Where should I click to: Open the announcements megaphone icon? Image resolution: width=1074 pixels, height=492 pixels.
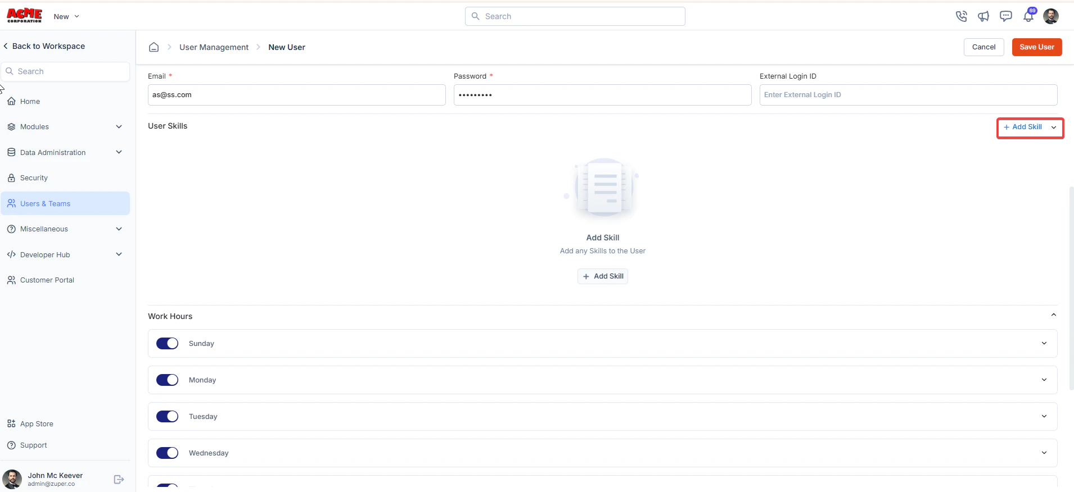pyautogui.click(x=983, y=16)
